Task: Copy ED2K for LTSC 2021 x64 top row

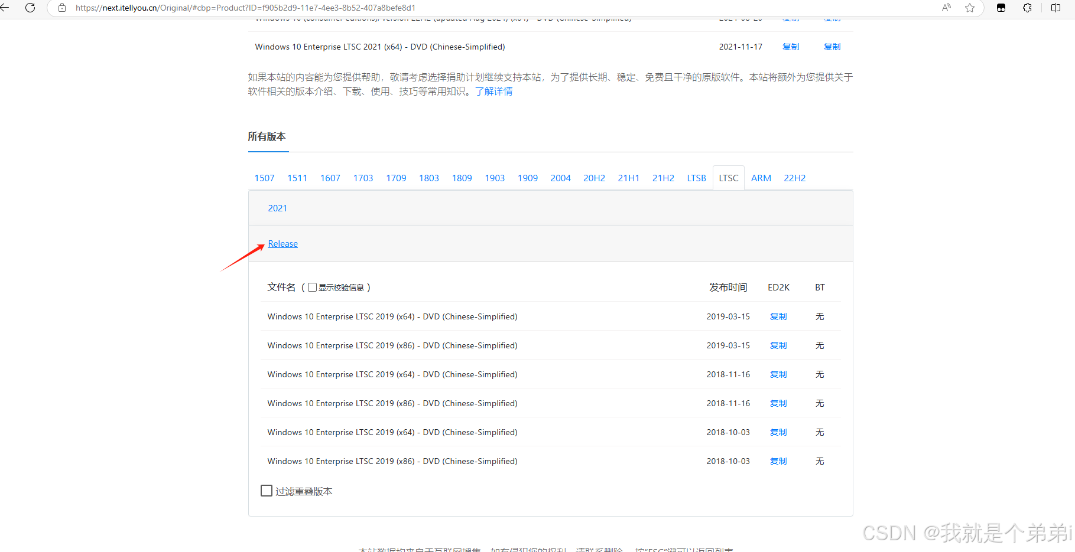Action: (x=791, y=47)
